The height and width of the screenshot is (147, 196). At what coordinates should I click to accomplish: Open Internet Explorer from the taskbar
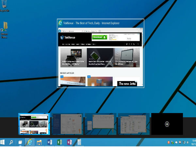pyautogui.click(x=30, y=142)
